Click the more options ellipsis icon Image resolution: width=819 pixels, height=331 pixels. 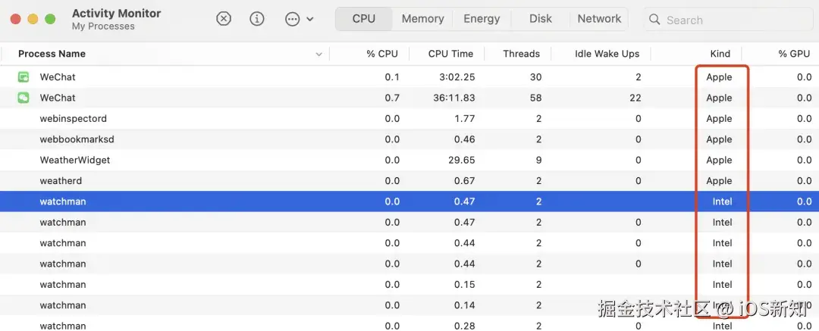[x=293, y=20]
